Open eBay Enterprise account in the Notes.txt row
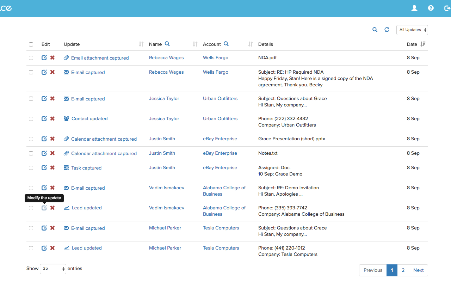451x282 pixels. tap(220, 153)
